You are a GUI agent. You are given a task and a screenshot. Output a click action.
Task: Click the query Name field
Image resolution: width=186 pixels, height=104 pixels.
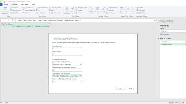(x=173, y=31)
